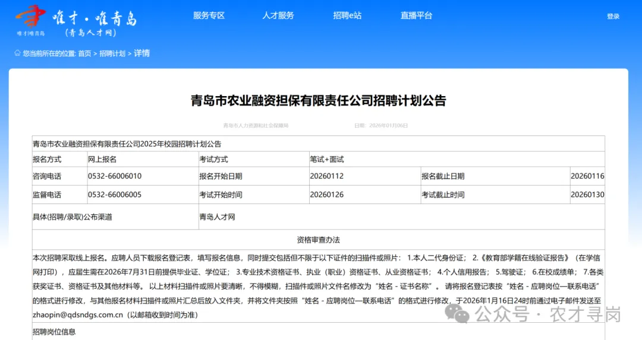The image size is (642, 340).
Task: Open the 直播平台 menu
Action: tap(416, 15)
